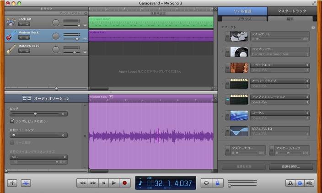Viewport: 322px width, 193px height.
Task: Select the Modern Rock red guitar icon
Action: (11, 36)
